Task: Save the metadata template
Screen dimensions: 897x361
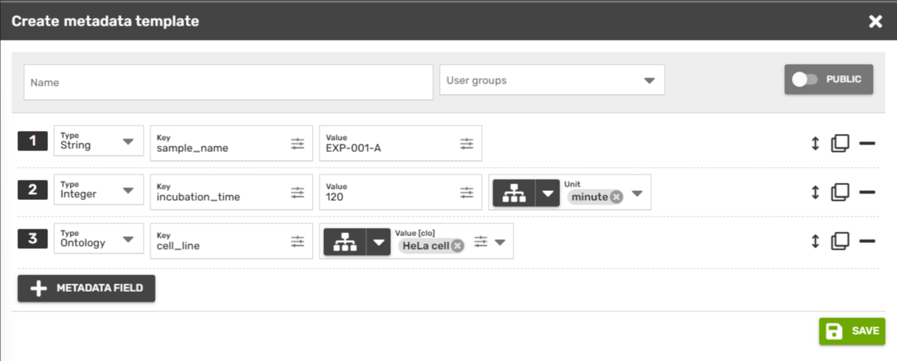Action: [852, 331]
